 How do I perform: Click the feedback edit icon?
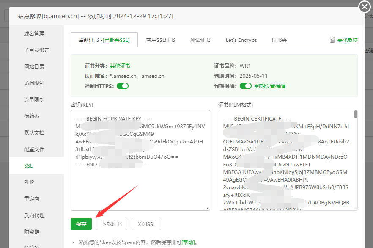tap(332, 40)
